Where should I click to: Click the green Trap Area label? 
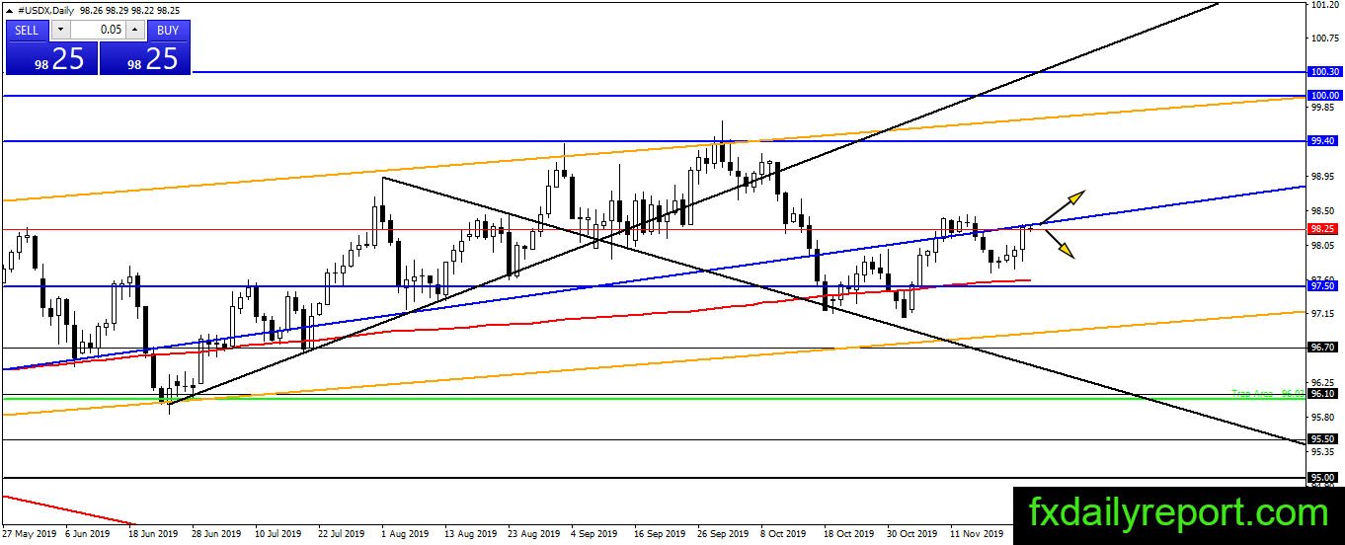pos(1268,393)
